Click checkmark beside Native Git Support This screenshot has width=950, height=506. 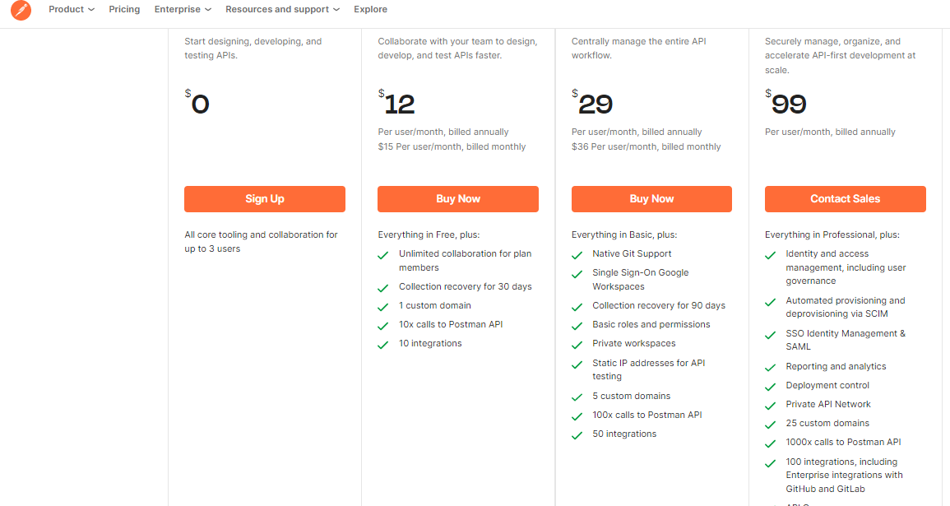click(577, 255)
